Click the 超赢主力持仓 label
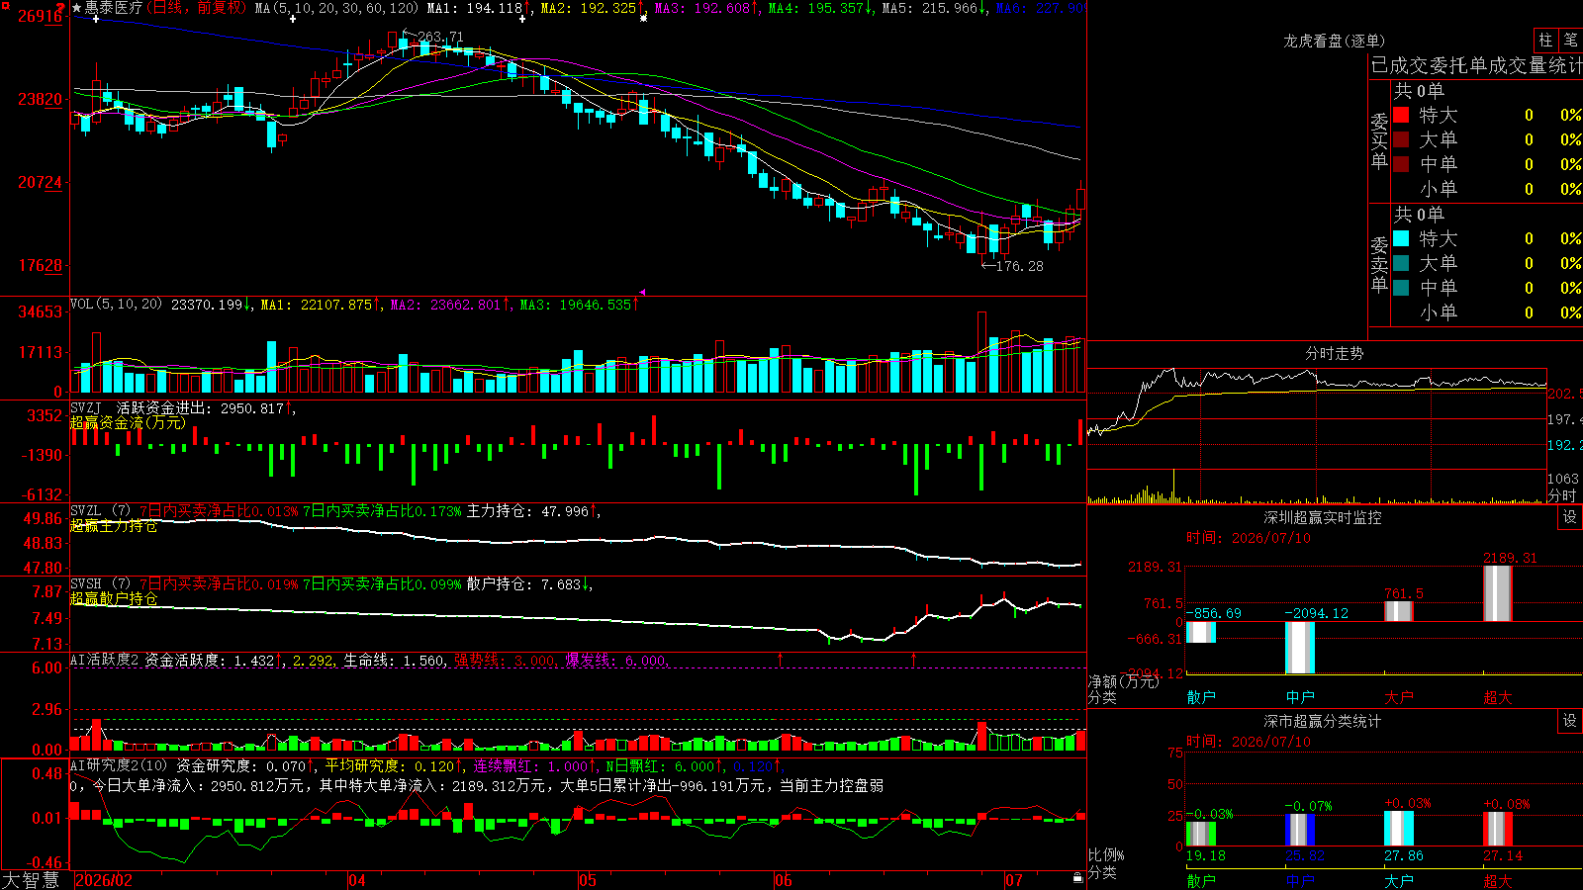Viewport: 1583px width, 890px height. (114, 525)
